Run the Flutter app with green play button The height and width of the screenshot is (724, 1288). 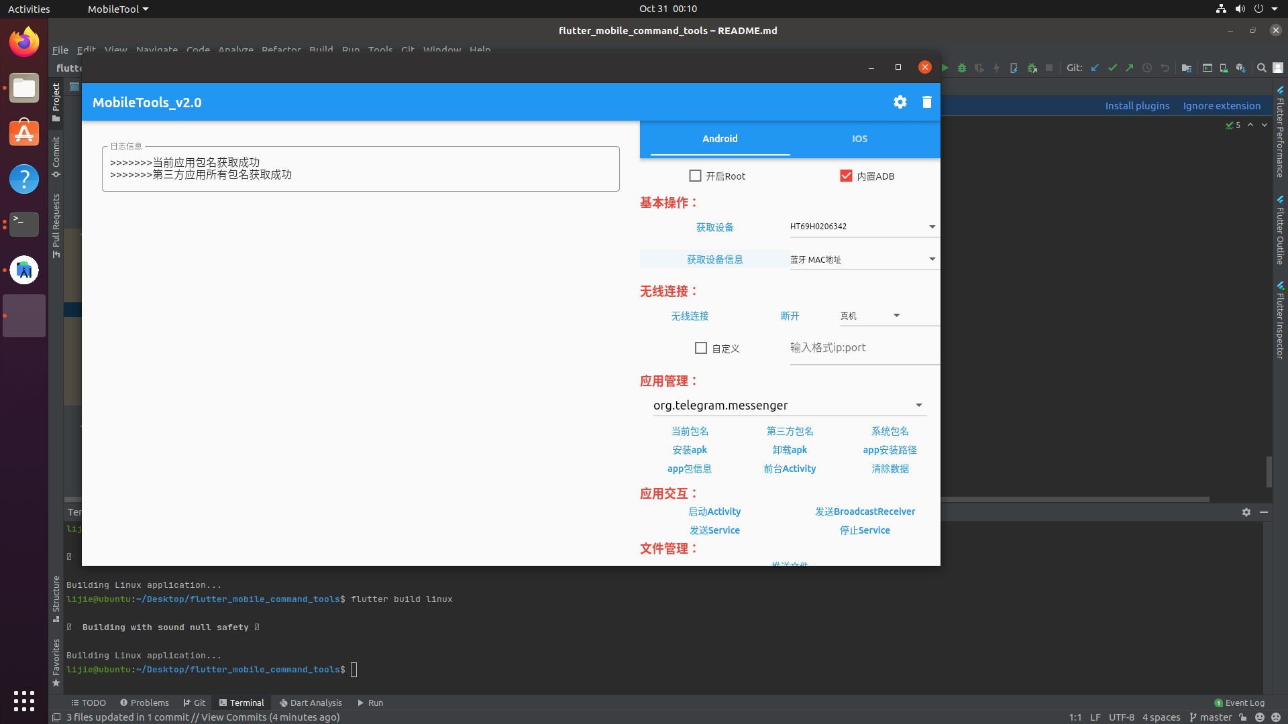pyautogui.click(x=945, y=68)
